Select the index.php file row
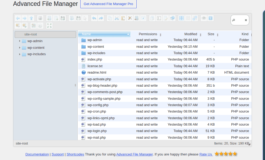This screenshot has width=265, height=160. pos(165,59)
